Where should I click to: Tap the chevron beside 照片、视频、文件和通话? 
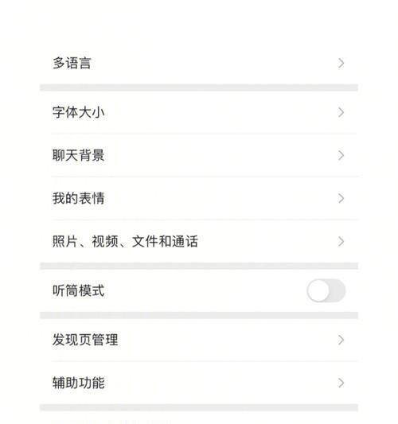click(x=341, y=241)
